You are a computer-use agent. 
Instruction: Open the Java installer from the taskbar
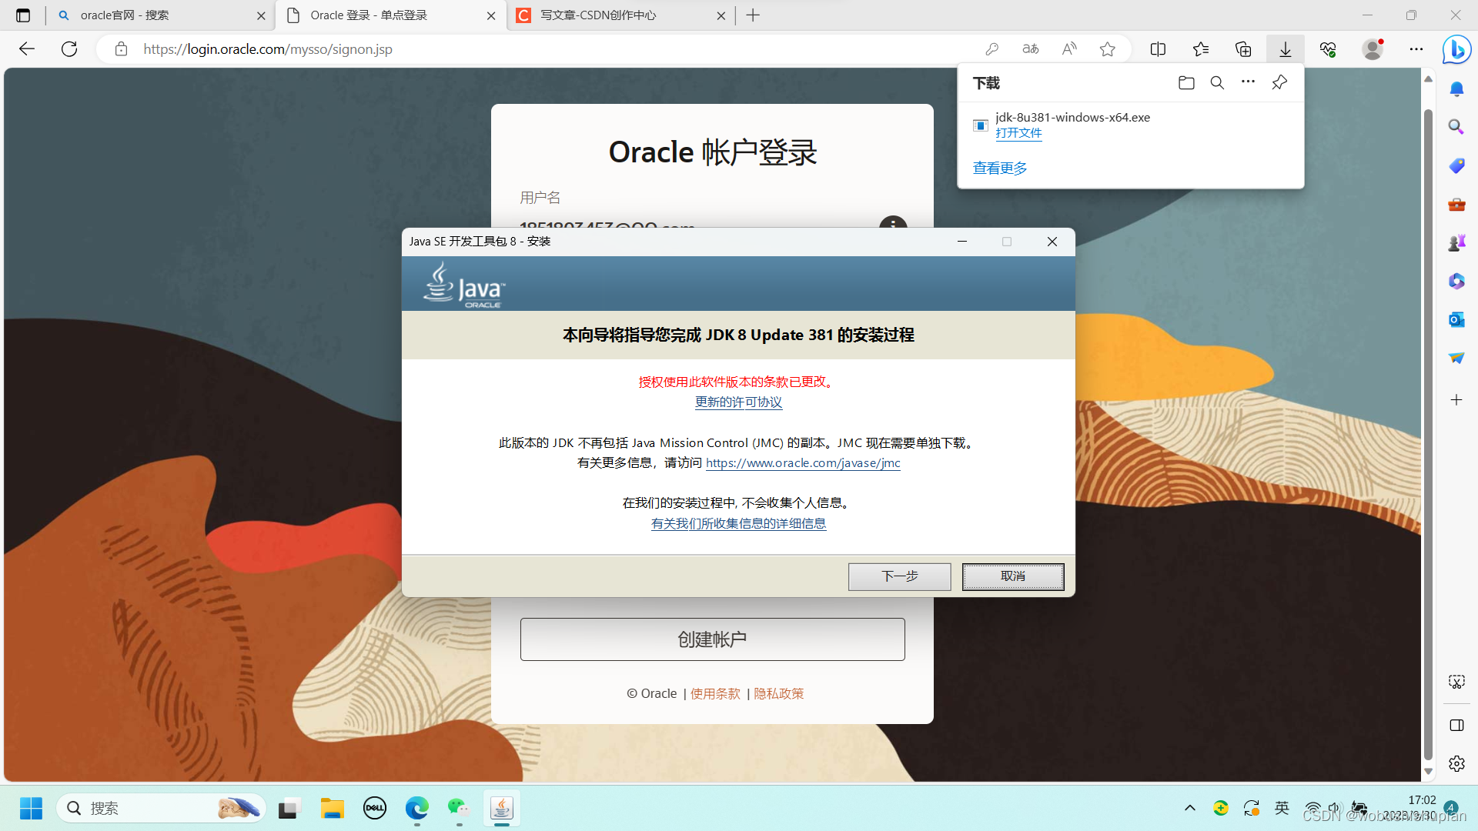(501, 808)
